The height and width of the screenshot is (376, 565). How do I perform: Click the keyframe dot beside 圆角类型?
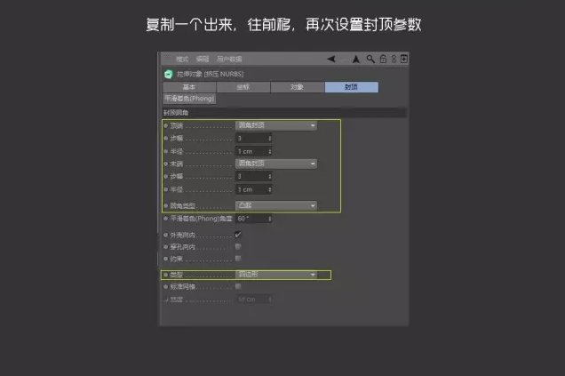(166, 206)
